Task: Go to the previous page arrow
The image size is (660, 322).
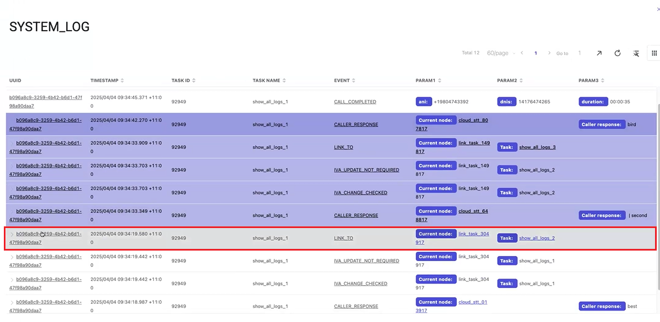Action: pyautogui.click(x=522, y=53)
